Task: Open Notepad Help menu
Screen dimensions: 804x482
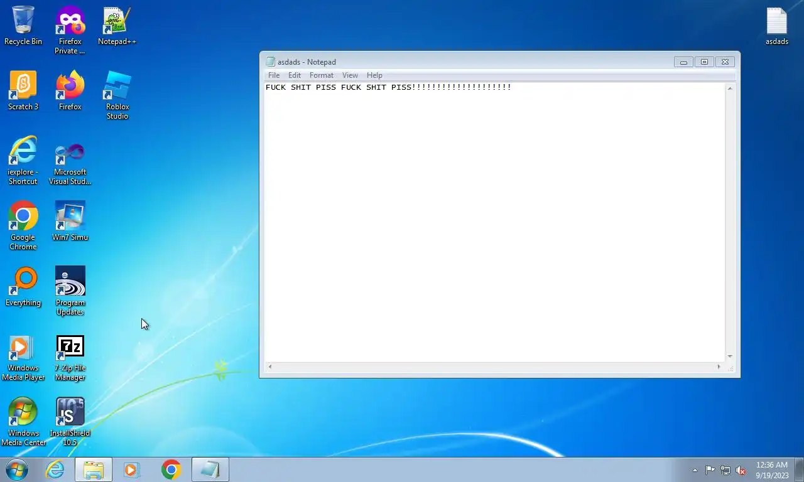Action: pos(374,75)
